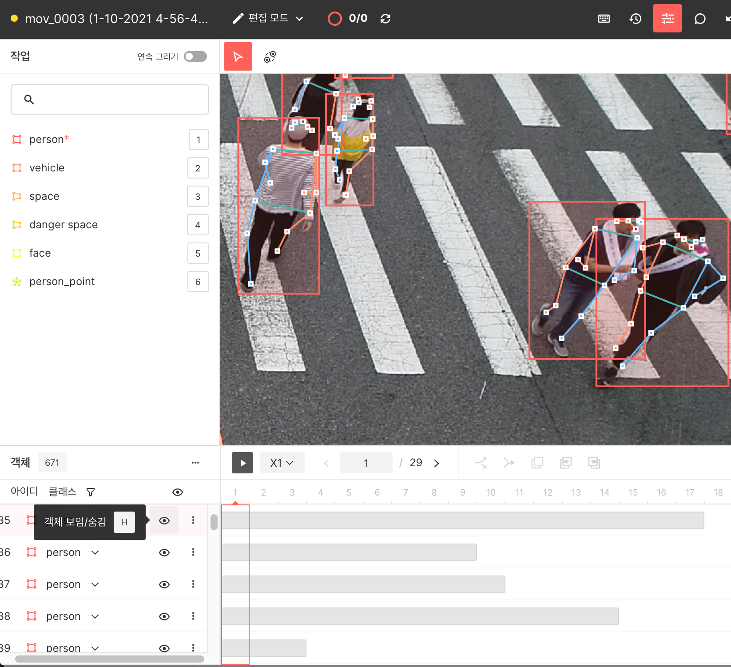This screenshot has width=731, height=667.
Task: Select the keypoint drawing tool
Action: click(x=270, y=56)
